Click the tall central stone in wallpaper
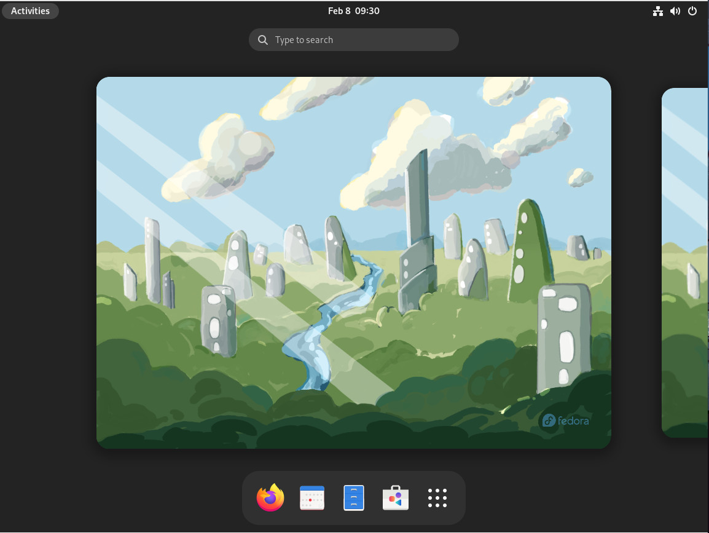Image resolution: width=709 pixels, height=533 pixels. [417, 197]
